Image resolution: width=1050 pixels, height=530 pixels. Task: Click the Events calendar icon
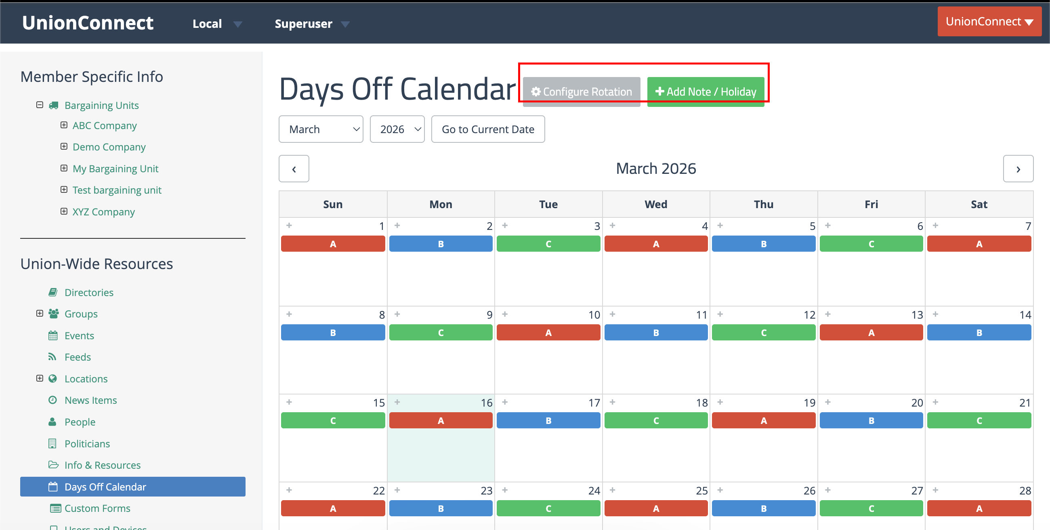point(53,335)
